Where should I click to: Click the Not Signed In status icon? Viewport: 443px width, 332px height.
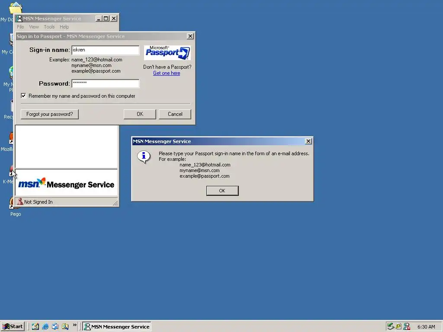(20, 201)
